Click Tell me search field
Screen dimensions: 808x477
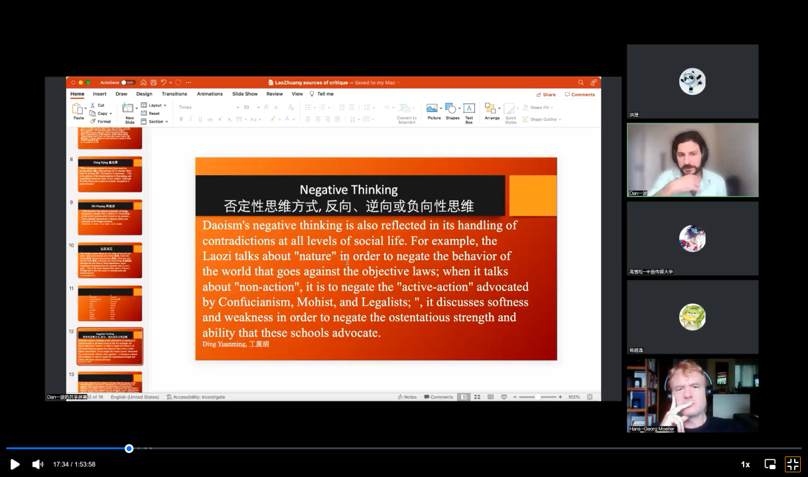[322, 94]
